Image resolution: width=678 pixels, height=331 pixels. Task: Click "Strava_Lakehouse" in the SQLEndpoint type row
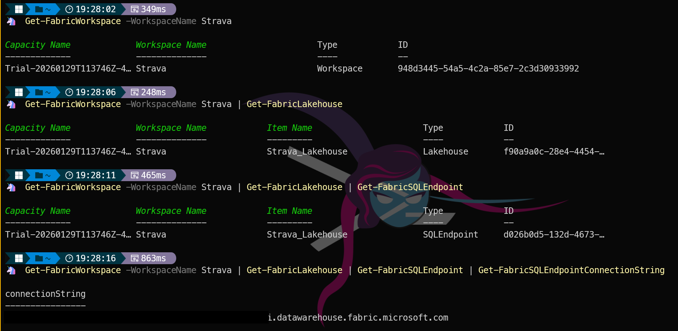coord(307,235)
